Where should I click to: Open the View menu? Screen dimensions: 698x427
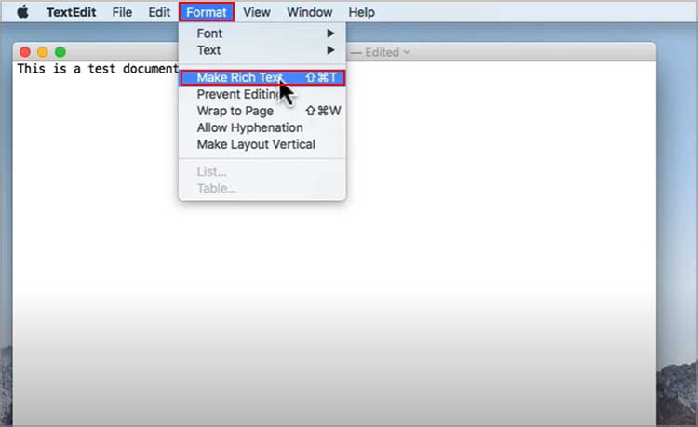[x=257, y=12]
